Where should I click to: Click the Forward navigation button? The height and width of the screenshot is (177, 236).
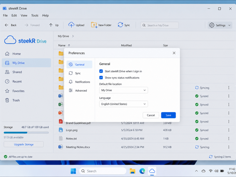[x=32, y=25]
